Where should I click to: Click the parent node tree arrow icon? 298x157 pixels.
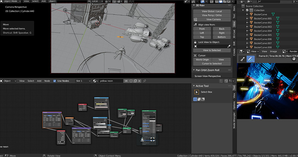pyautogui.click(x=221, y=81)
